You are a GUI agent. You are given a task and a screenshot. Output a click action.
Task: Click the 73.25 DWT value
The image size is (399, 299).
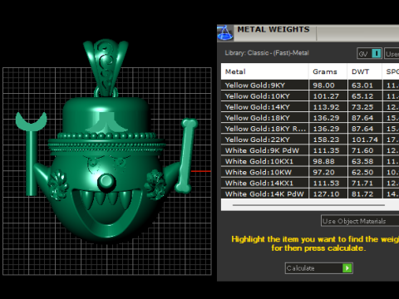tap(362, 107)
